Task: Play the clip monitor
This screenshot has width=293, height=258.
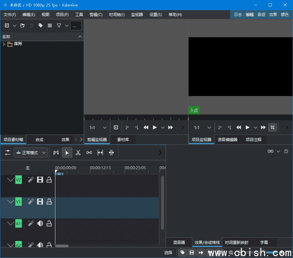Action: 155,127
